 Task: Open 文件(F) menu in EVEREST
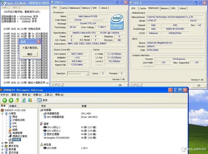click(x=5, y=95)
